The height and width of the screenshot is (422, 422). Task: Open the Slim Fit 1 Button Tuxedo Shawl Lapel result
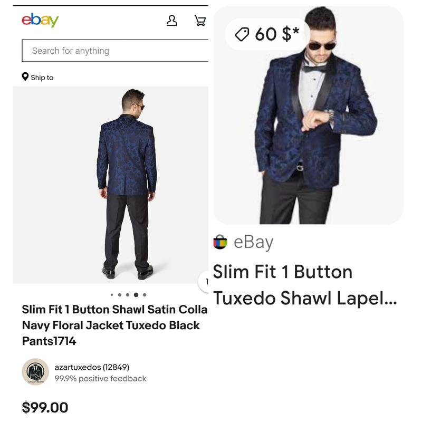click(x=304, y=285)
